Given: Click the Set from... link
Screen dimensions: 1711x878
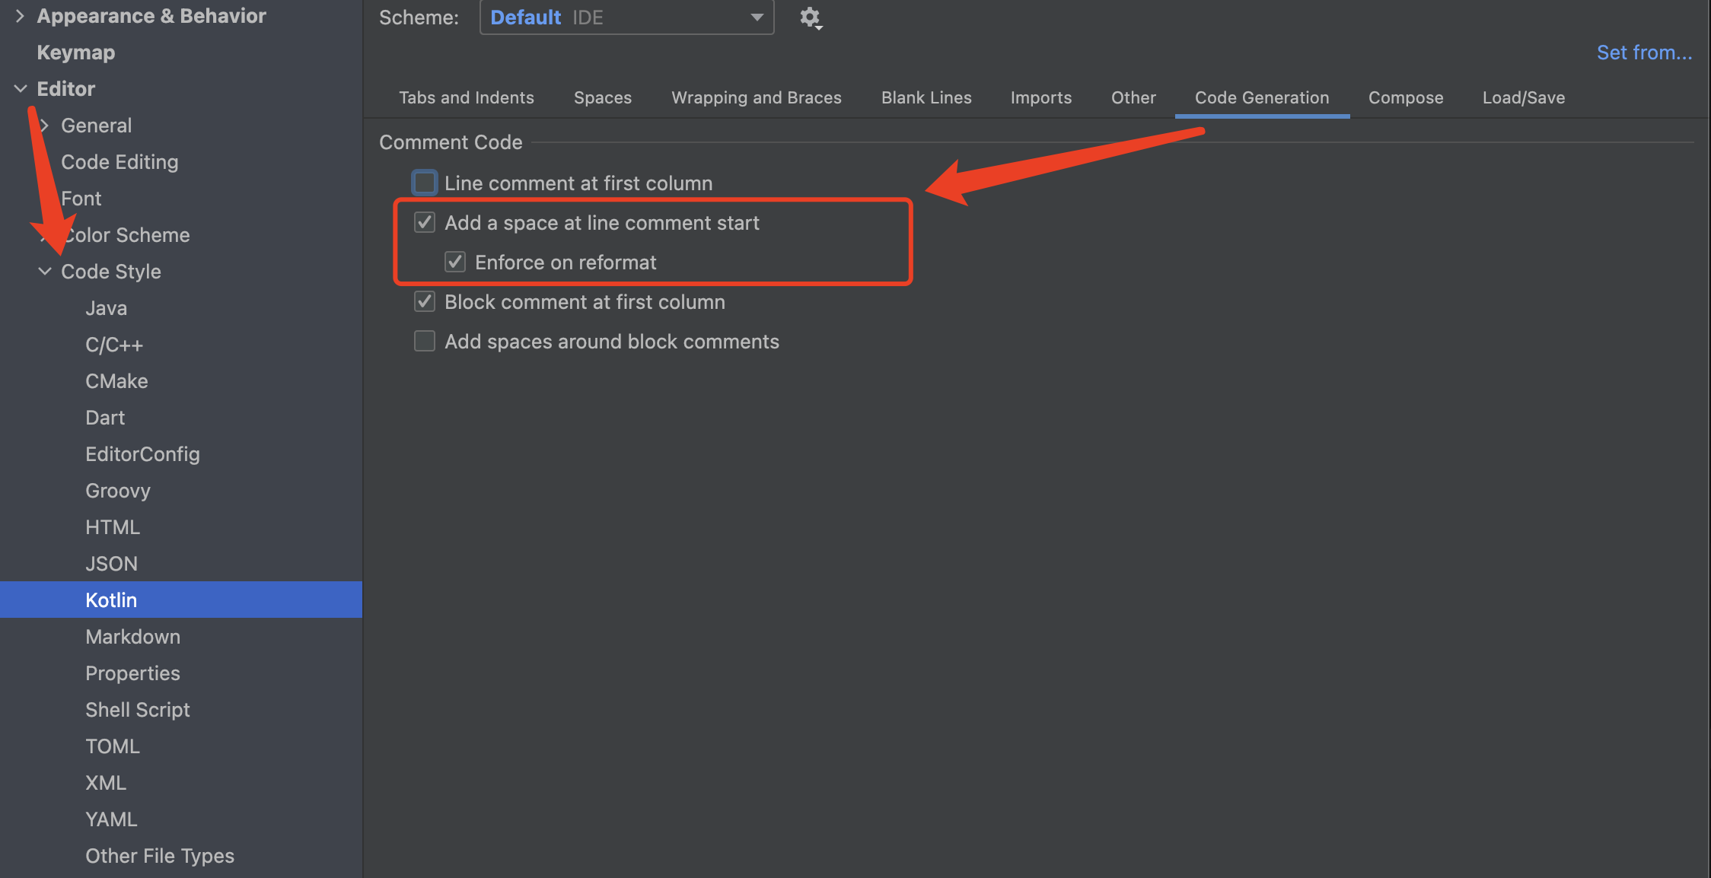Looking at the screenshot, I should (1644, 52).
